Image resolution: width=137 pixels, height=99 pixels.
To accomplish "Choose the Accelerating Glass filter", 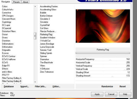I will (48, 9).
